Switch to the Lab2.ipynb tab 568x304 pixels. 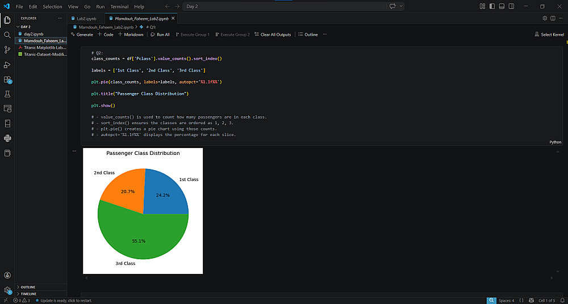[86, 18]
